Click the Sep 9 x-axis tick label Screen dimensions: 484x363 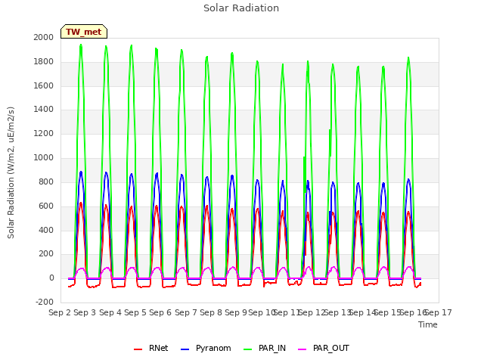point(236,312)
